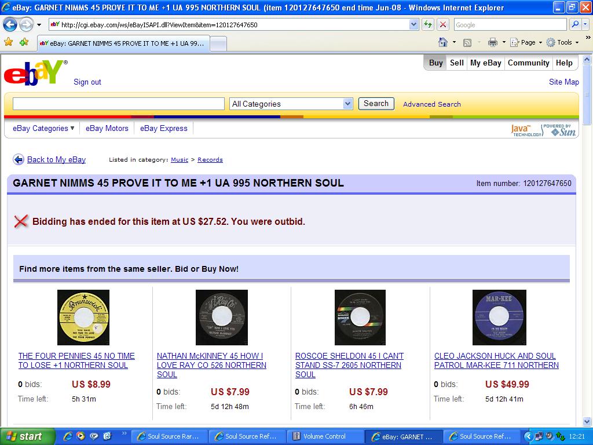Launch Internet Explorer from Quick Launch

[x=68, y=436]
